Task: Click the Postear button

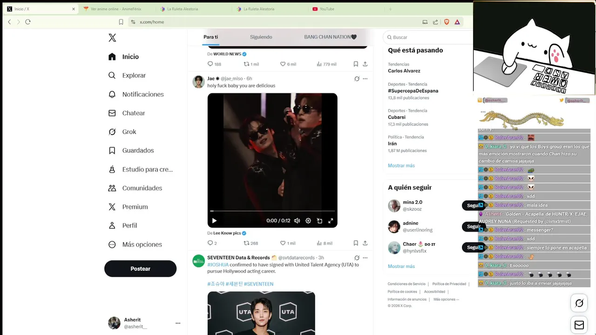Action: pos(140,268)
